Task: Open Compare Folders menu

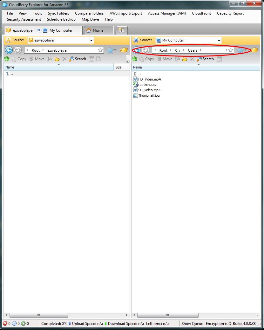Action: (89, 13)
